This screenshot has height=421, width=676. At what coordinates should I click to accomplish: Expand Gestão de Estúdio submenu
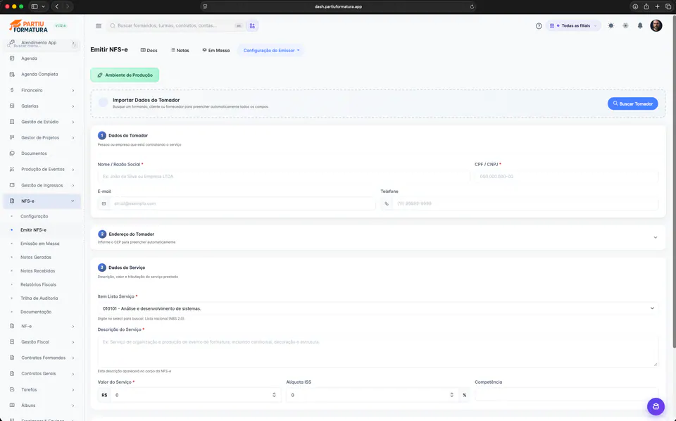73,122
